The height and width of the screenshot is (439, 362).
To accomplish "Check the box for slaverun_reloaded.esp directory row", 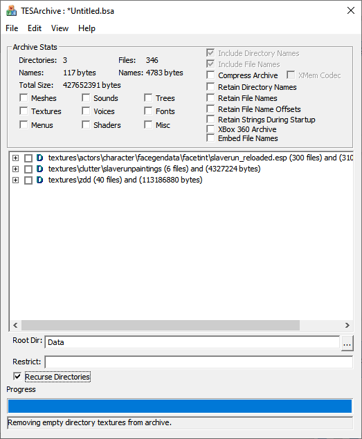I will (28, 158).
